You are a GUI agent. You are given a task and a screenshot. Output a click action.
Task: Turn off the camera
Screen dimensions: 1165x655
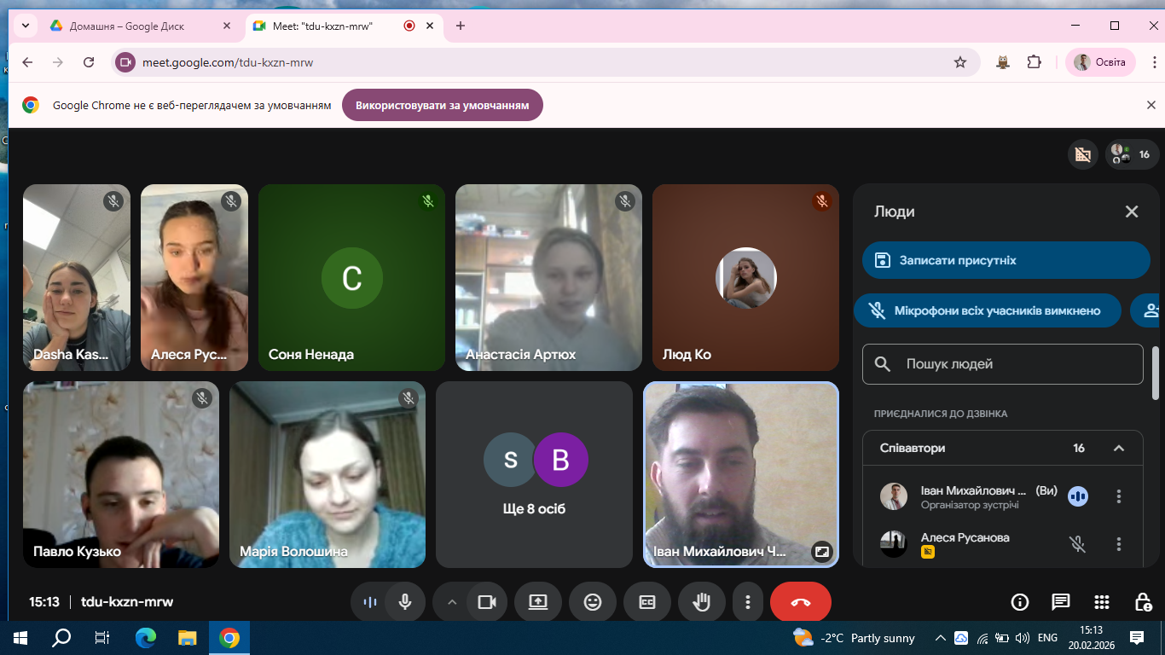click(x=487, y=602)
